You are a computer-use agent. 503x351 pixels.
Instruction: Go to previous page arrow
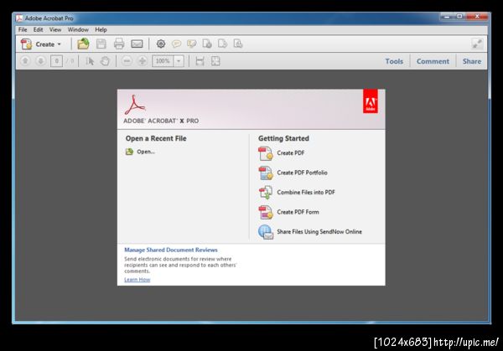(25, 61)
